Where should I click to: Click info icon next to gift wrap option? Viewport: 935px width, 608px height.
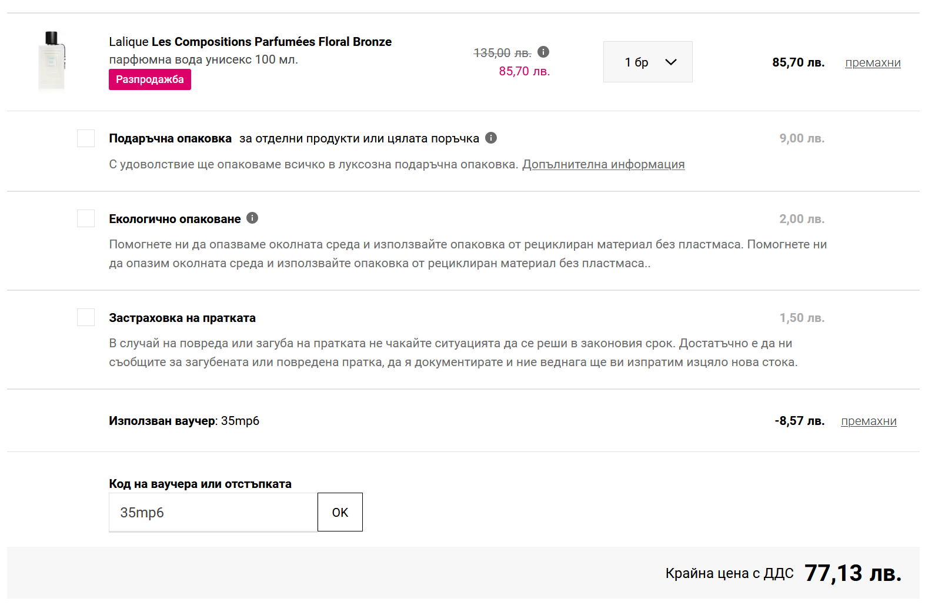[x=491, y=138]
